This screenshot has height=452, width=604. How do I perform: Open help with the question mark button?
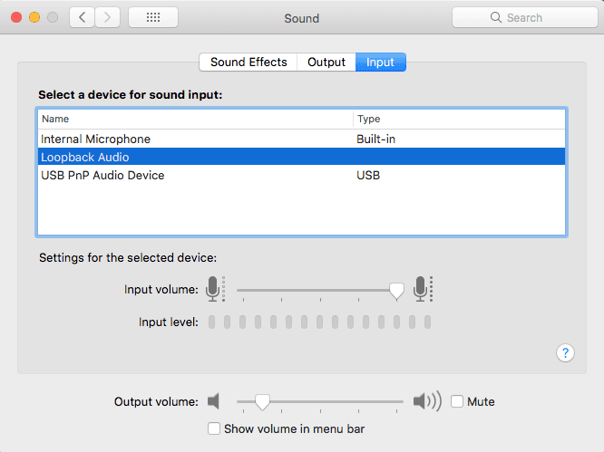coord(564,353)
